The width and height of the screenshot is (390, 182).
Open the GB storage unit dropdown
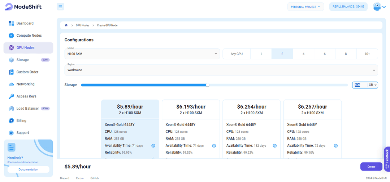tap(373, 85)
